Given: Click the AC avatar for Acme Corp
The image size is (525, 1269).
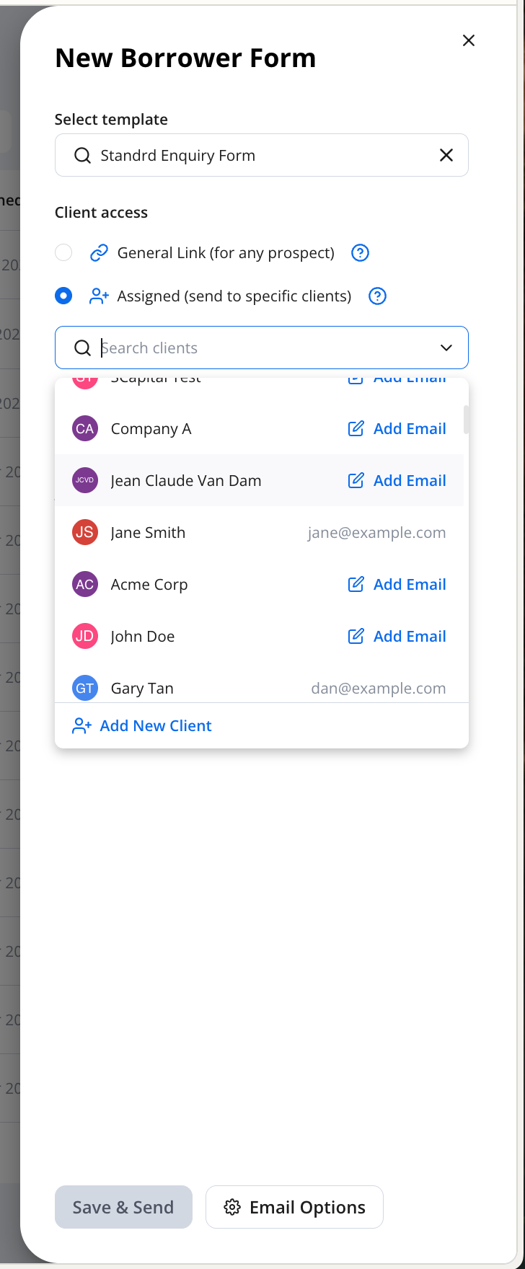Looking at the screenshot, I should tap(85, 585).
